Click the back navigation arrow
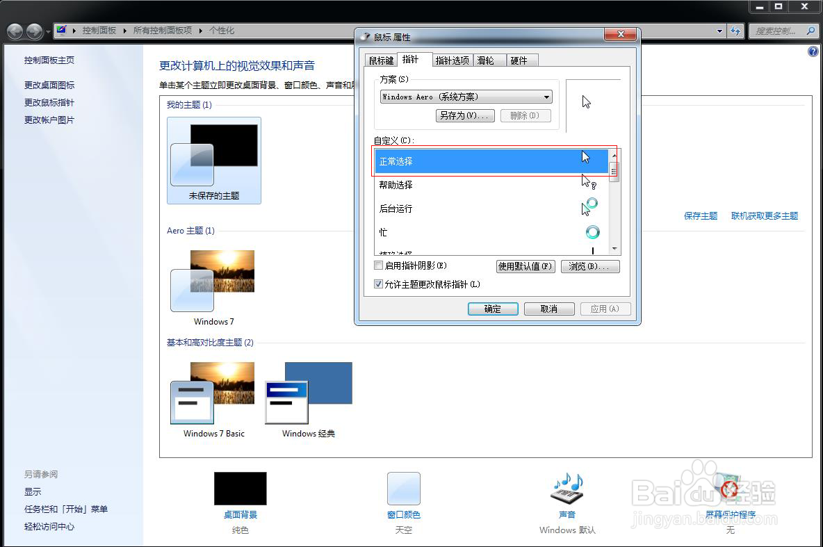The image size is (823, 547). [x=15, y=31]
